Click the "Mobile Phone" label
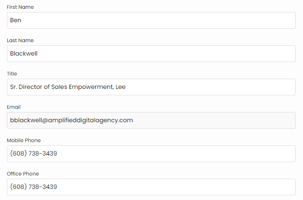303x200 pixels. click(x=23, y=141)
